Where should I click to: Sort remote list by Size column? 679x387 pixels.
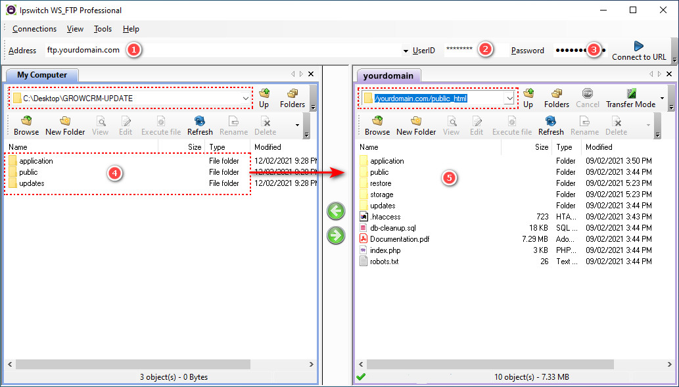pos(527,147)
